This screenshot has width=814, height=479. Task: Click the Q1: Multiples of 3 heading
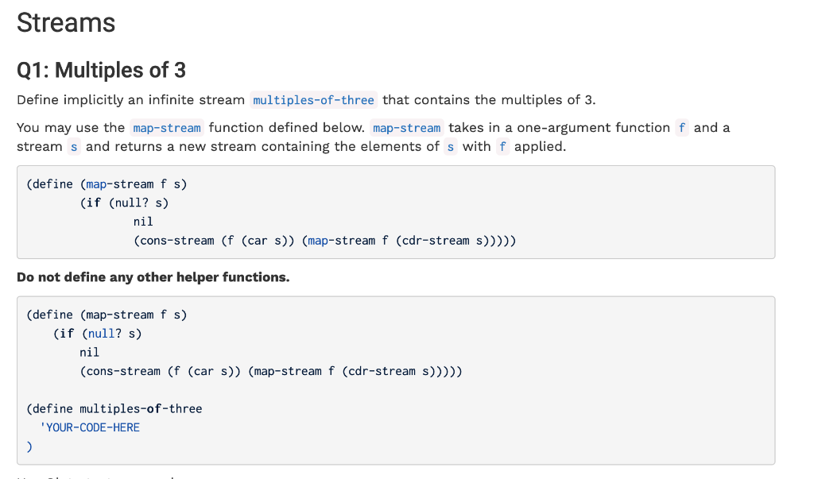tap(101, 70)
